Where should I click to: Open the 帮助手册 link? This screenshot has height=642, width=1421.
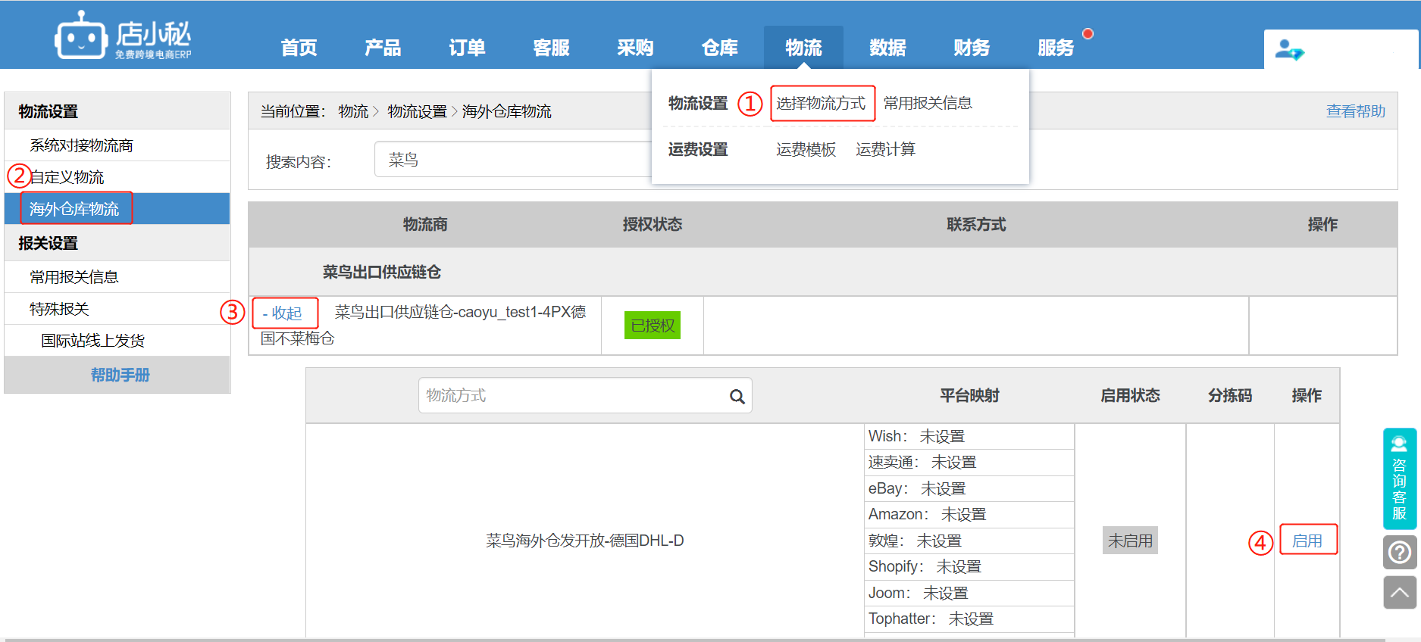tap(121, 375)
